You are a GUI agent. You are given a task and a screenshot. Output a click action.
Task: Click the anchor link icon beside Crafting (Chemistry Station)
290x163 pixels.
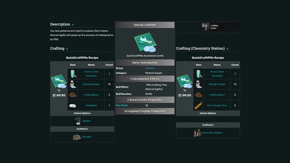coord(227,49)
